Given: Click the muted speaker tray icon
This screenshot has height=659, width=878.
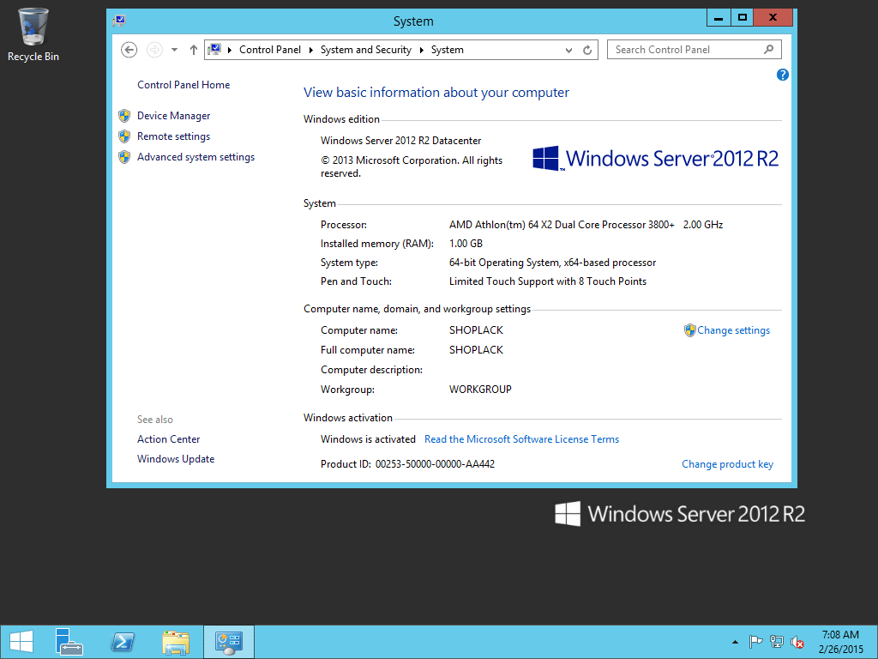Looking at the screenshot, I should 797,642.
